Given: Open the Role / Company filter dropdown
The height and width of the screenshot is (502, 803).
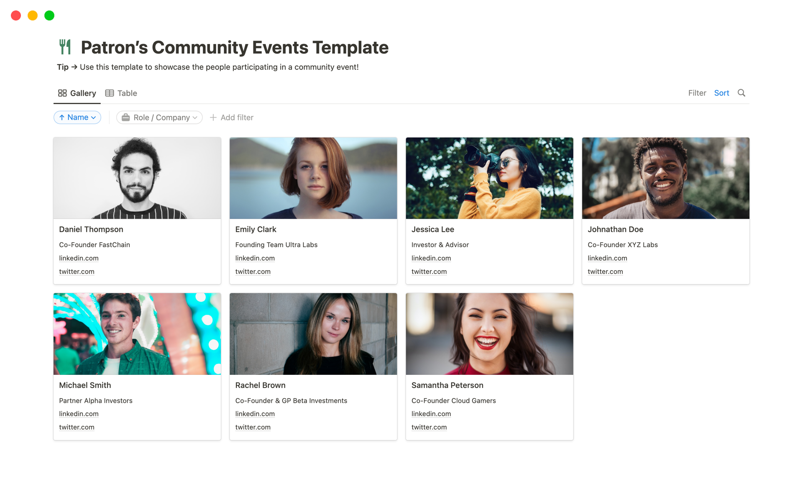Looking at the screenshot, I should [x=159, y=118].
